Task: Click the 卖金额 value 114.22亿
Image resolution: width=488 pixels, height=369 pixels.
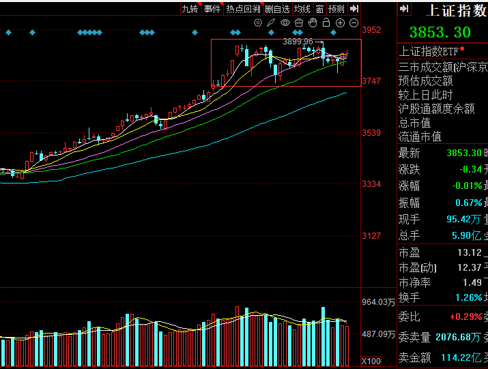Action: click(461, 357)
